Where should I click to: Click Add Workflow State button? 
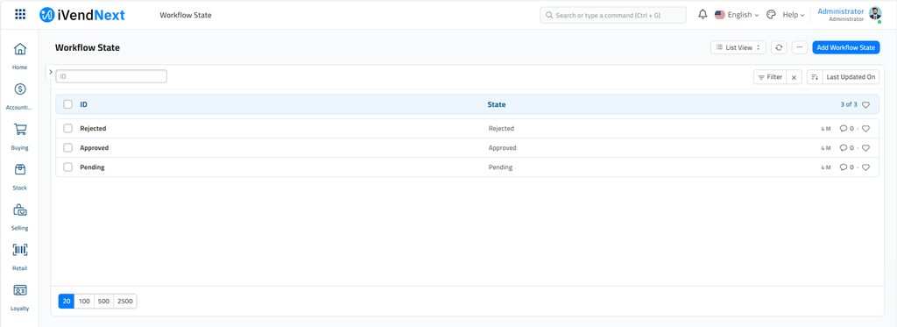(846, 47)
